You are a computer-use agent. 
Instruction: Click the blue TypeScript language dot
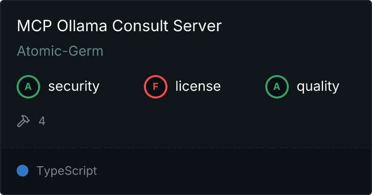click(x=23, y=171)
